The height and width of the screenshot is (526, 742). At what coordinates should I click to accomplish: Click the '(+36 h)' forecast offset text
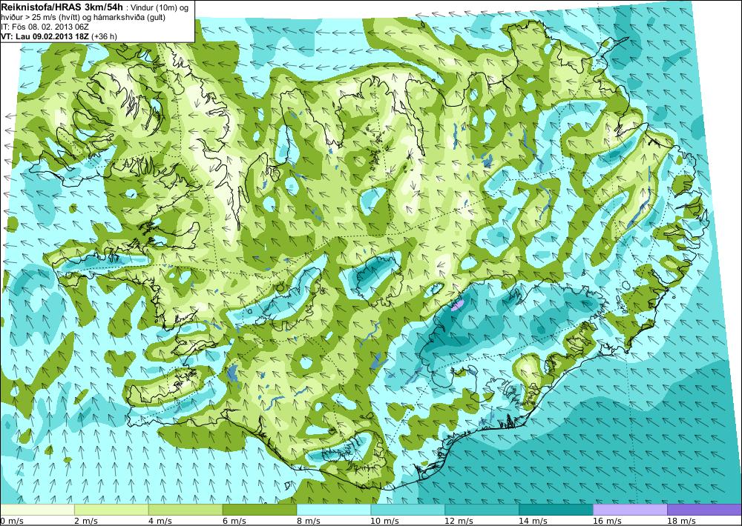pyautogui.click(x=104, y=36)
